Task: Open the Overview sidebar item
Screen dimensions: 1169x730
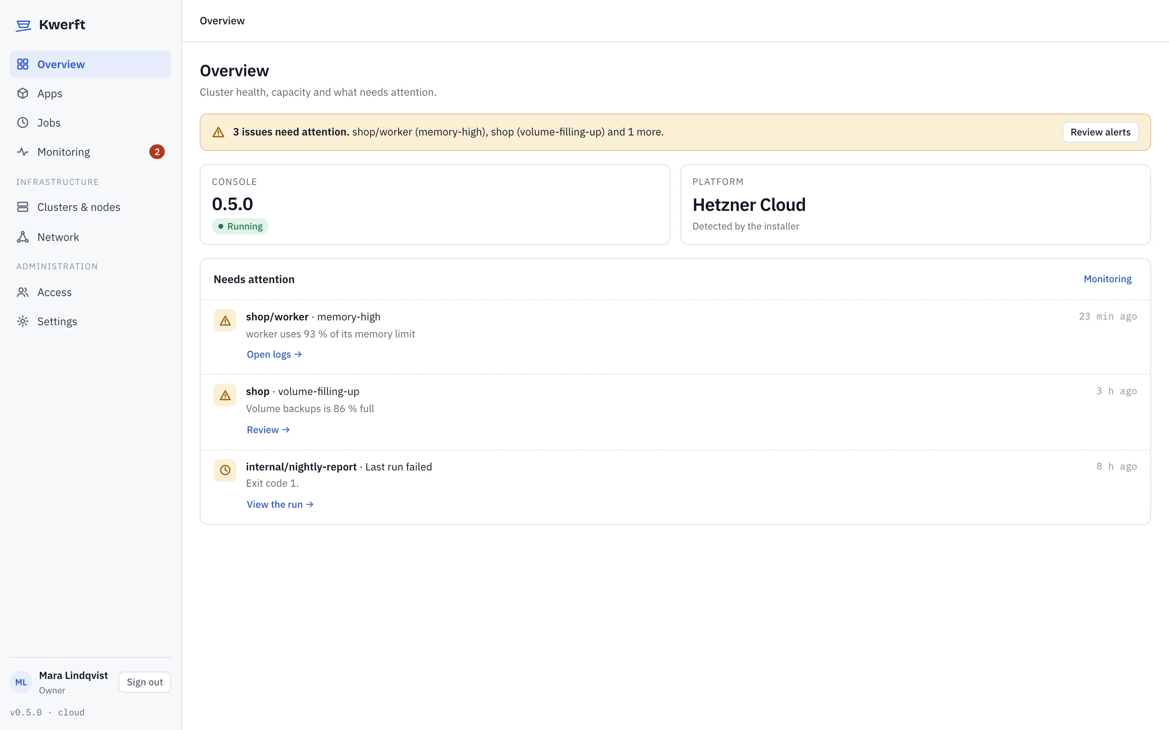Action: [x=91, y=64]
